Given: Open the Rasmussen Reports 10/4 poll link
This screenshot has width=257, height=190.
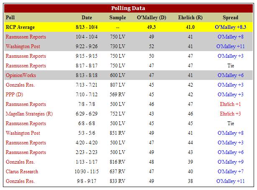Looking at the screenshot, I should tap(26, 37).
